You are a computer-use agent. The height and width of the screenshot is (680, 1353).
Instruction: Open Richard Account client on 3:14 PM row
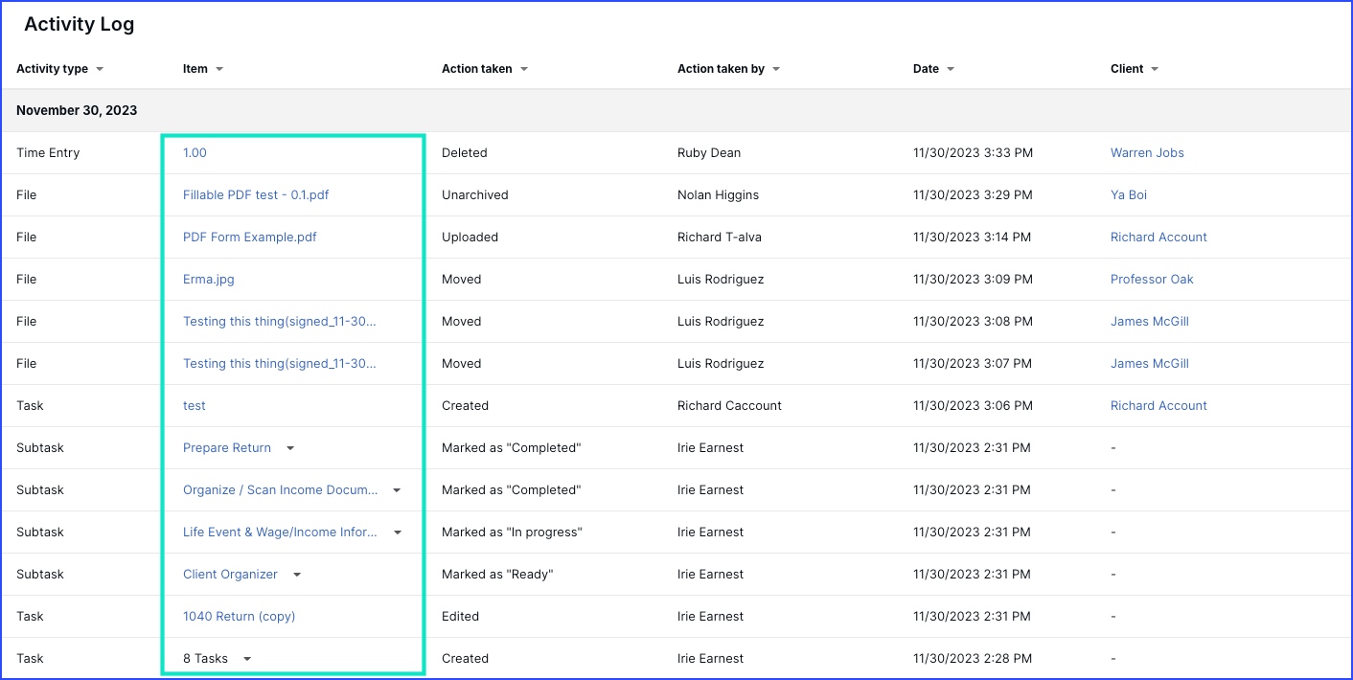[x=1158, y=238]
